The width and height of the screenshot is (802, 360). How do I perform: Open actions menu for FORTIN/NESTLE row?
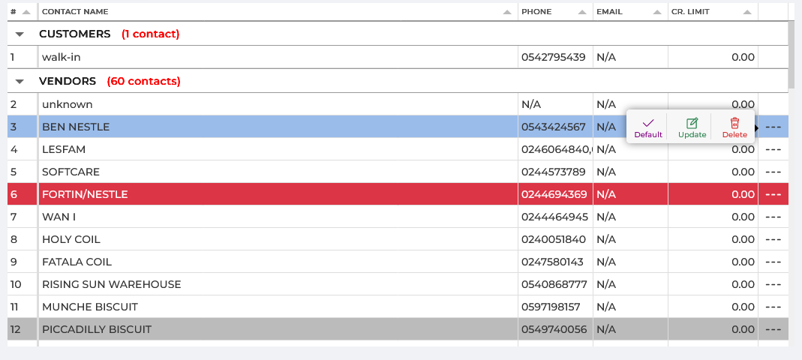point(773,194)
